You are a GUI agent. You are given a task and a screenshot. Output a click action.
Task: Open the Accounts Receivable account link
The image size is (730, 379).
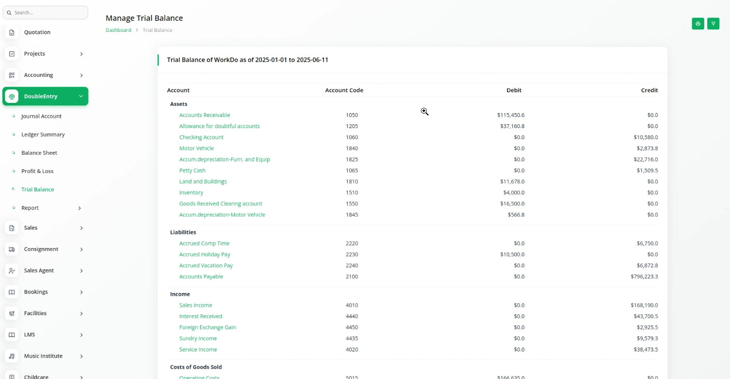tap(204, 115)
